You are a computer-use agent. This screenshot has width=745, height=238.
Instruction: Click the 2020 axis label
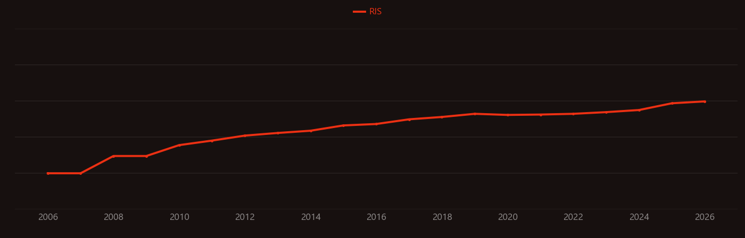(x=508, y=217)
